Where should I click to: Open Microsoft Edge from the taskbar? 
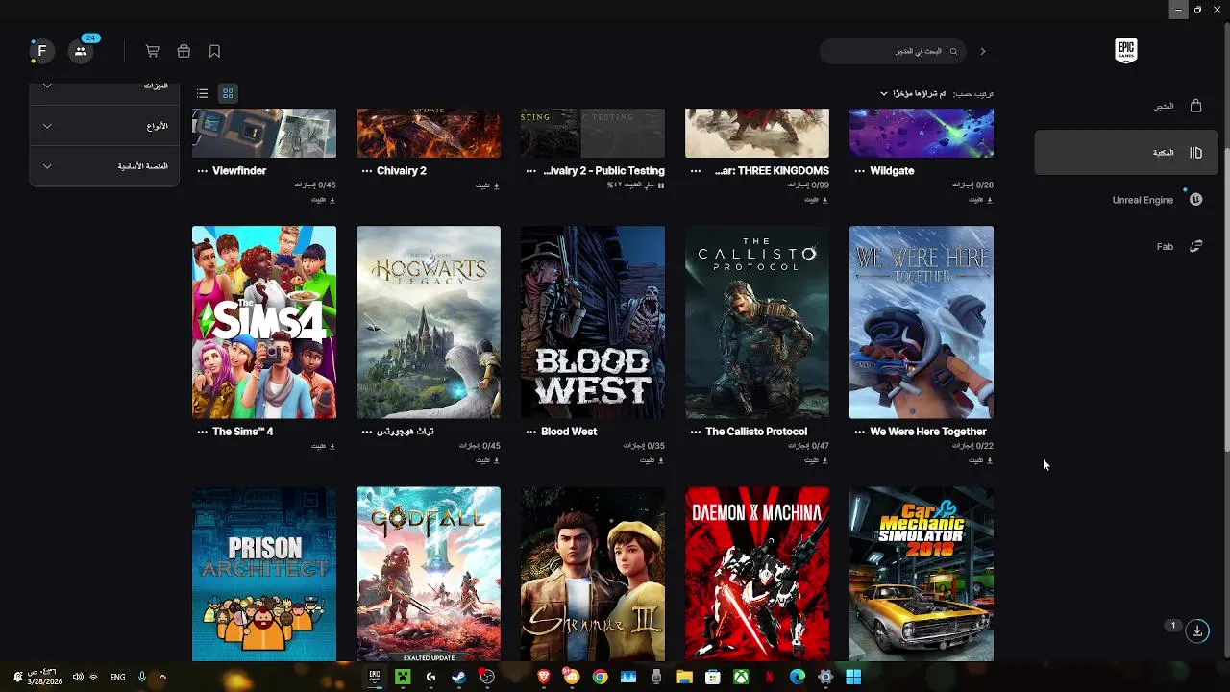coord(797,677)
